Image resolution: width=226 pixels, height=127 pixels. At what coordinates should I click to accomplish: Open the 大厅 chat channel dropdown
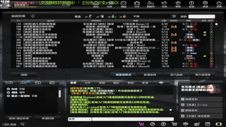80,119
